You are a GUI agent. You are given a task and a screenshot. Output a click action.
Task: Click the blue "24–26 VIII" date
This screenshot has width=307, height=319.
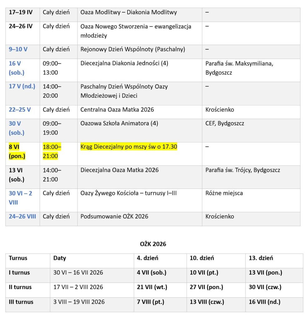coord(22,216)
